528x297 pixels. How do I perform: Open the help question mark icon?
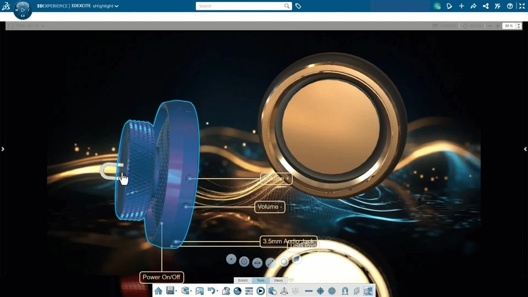pos(510,6)
